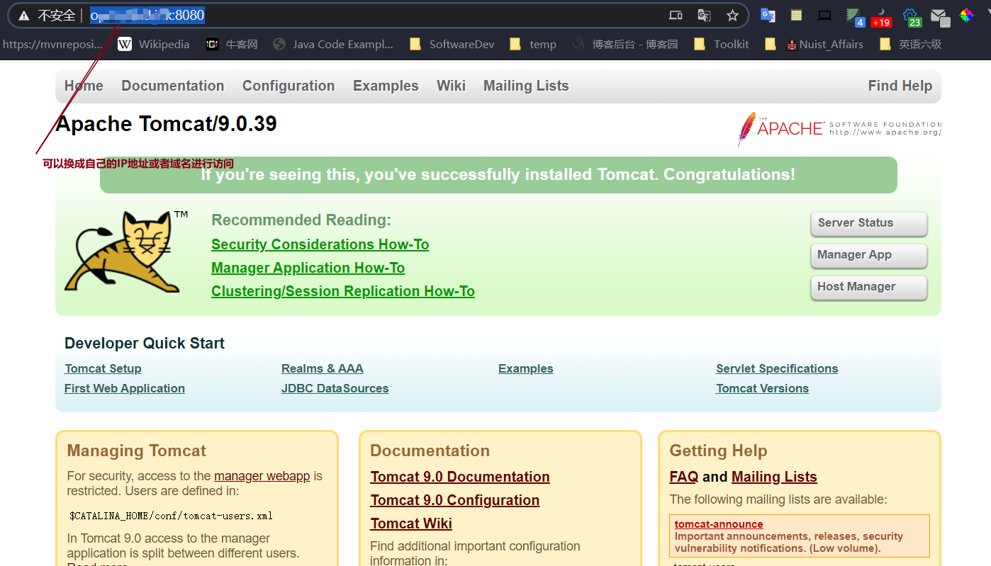Open the tomcat-announce mailing list link

pyautogui.click(x=719, y=524)
